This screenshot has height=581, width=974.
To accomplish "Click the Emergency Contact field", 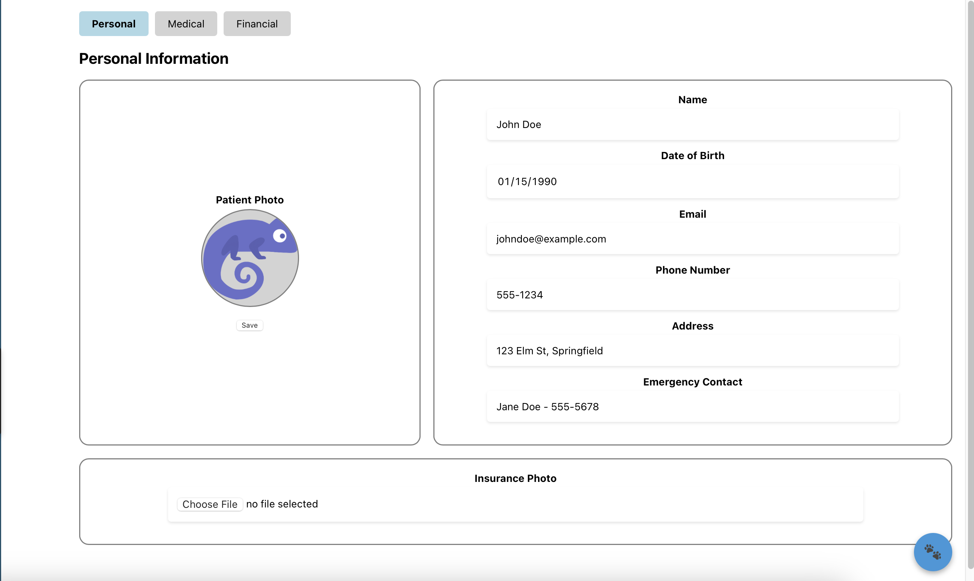I will (x=692, y=407).
